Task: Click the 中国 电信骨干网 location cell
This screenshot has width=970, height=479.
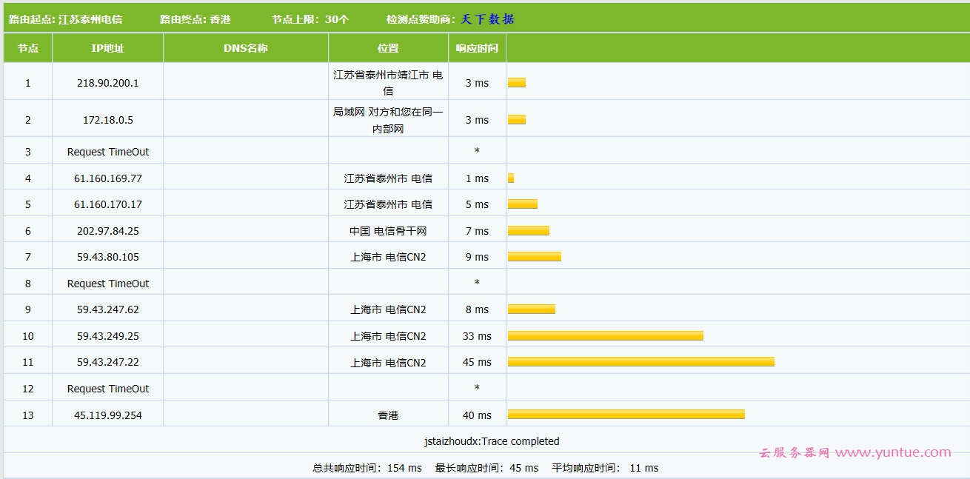Action: pos(387,230)
